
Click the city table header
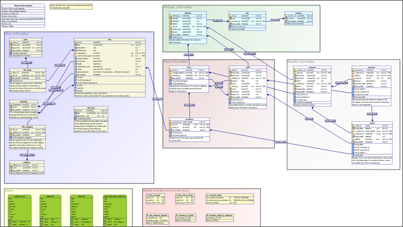(x=247, y=13)
